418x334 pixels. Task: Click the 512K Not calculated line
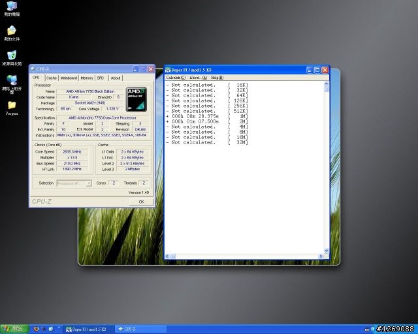pos(207,111)
